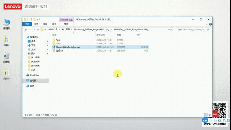This screenshot has height=130, width=231.
Task: Click the Properties checkmark icon in the title bar
Action: [30, 19]
